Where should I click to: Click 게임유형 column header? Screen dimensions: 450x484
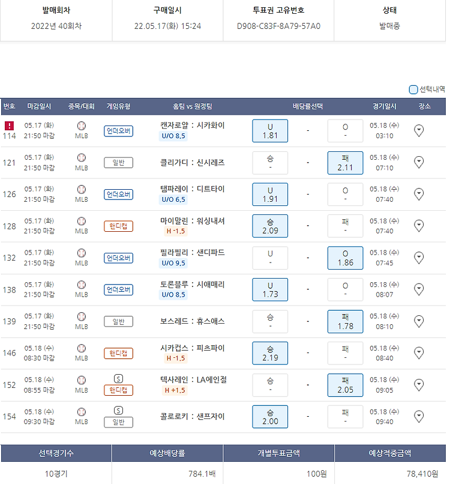[118, 106]
